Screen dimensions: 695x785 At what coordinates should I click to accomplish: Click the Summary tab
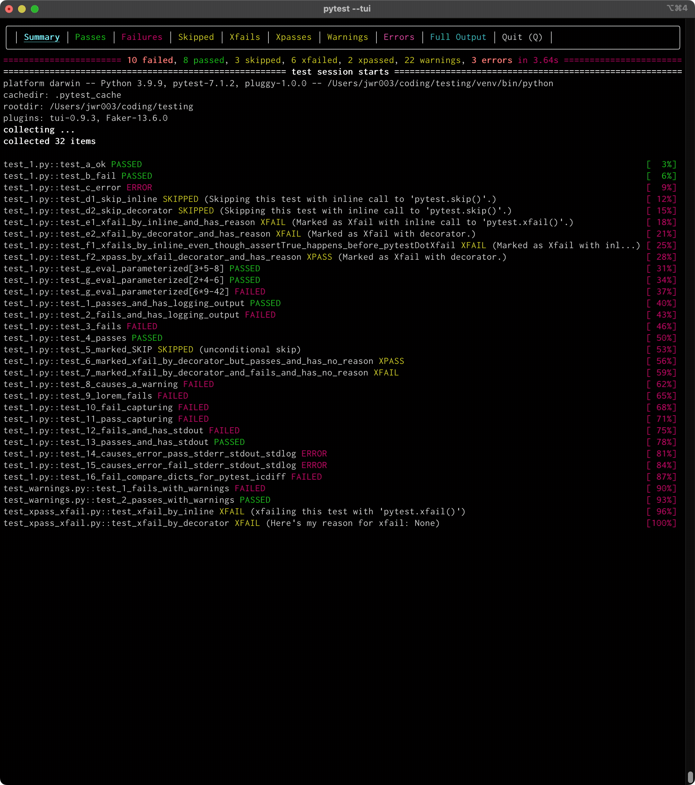click(42, 37)
